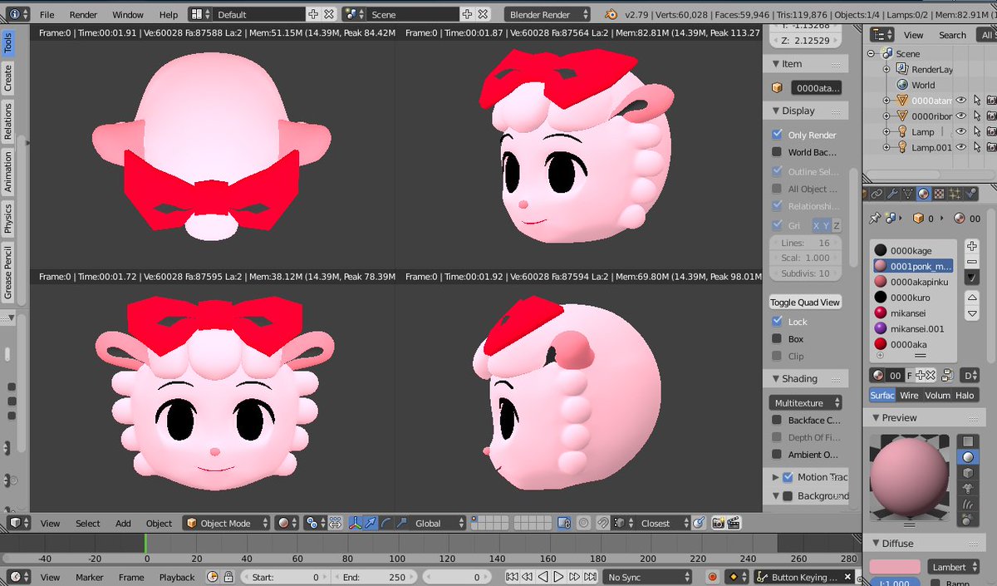Select the Halo material type button
997x586 pixels.
(x=965, y=395)
